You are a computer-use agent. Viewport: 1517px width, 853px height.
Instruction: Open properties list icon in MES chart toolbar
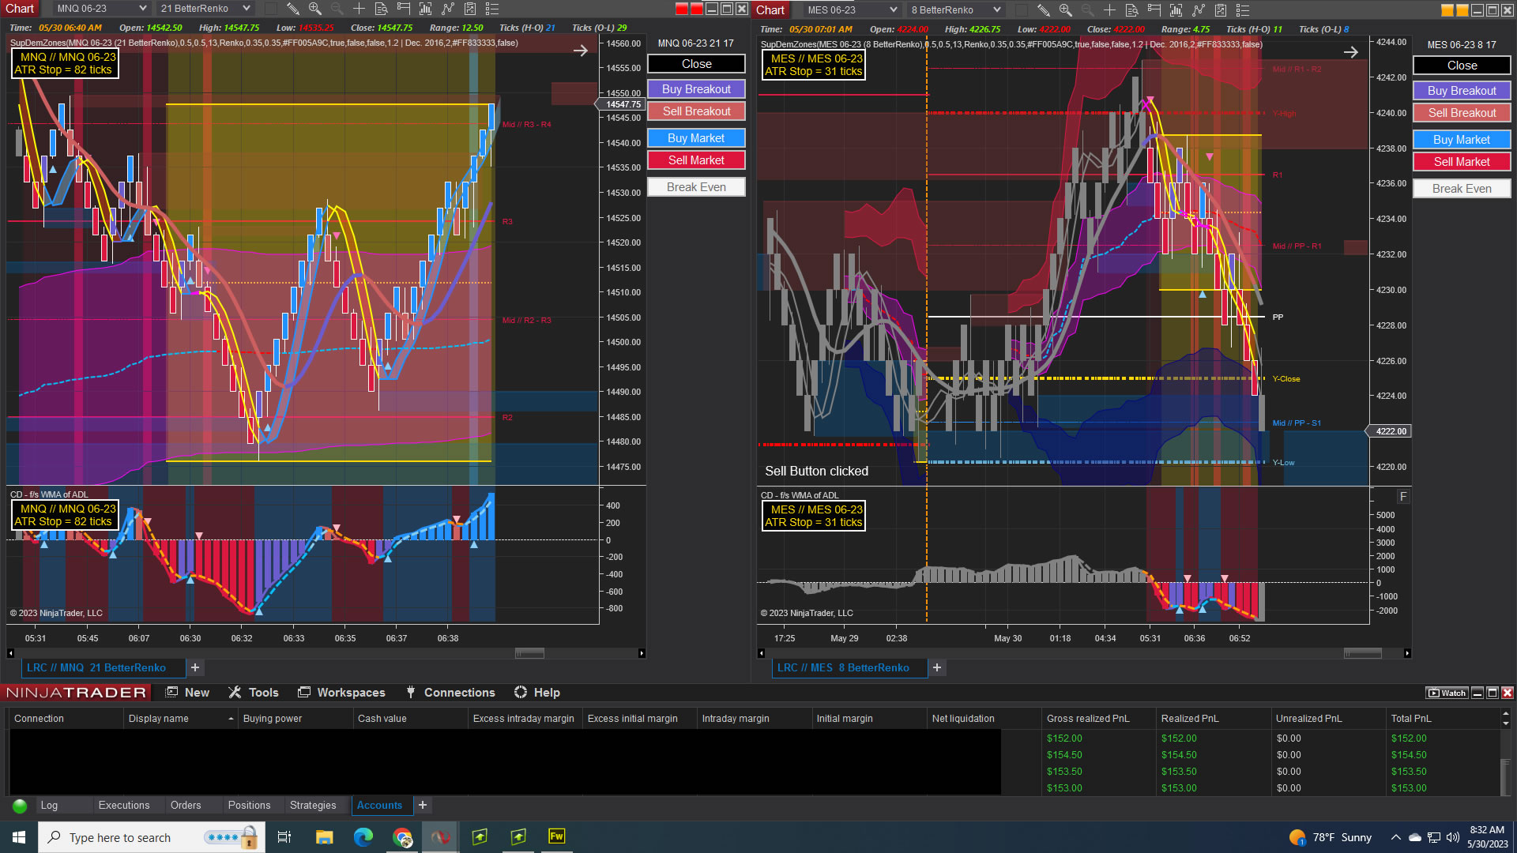(1242, 10)
